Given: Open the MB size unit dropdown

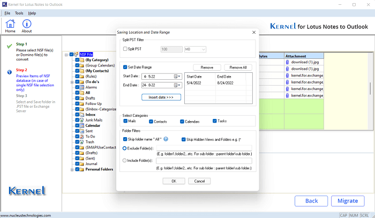Looking at the screenshot, I should point(204,49).
